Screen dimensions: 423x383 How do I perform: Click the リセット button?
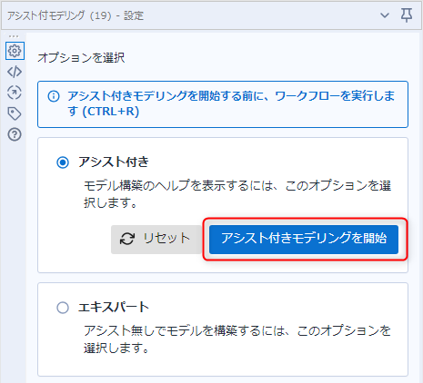coord(156,240)
